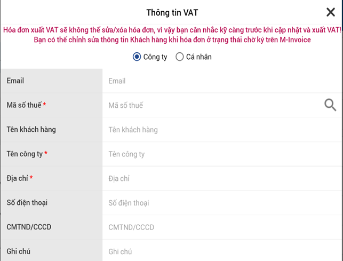Click the CMTND/CCCD row label
The height and width of the screenshot is (261, 343).
pyautogui.click(x=29, y=227)
